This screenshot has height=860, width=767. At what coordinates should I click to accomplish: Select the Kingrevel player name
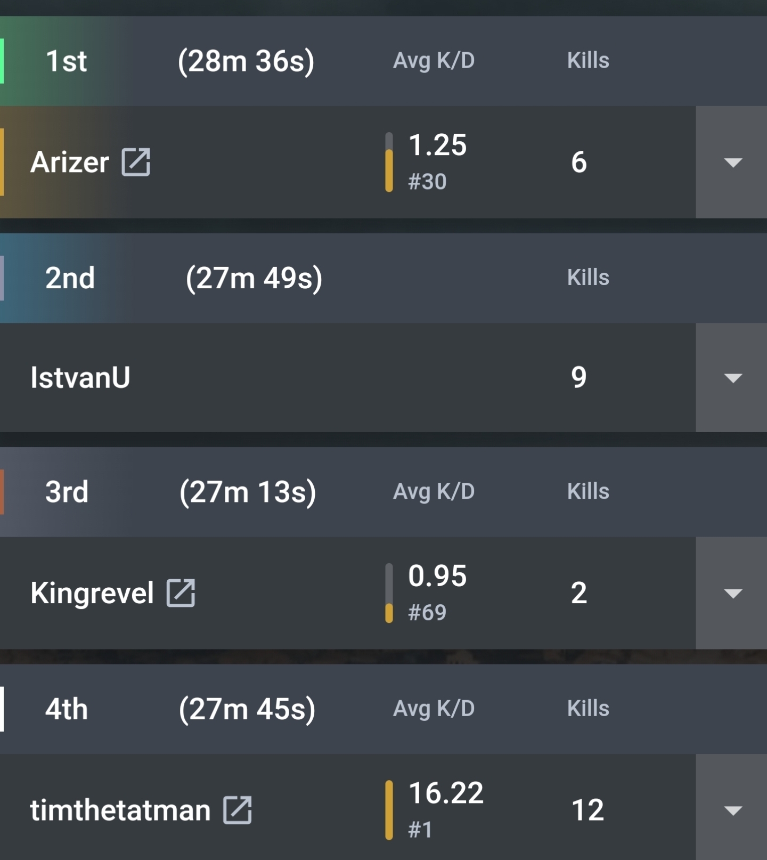tap(92, 593)
